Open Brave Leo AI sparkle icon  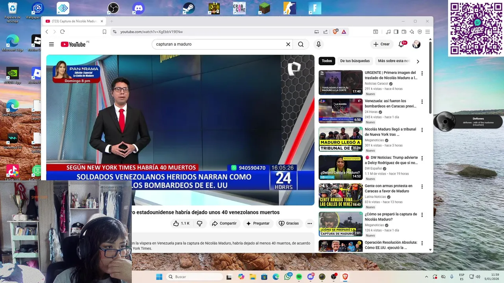coord(412,32)
